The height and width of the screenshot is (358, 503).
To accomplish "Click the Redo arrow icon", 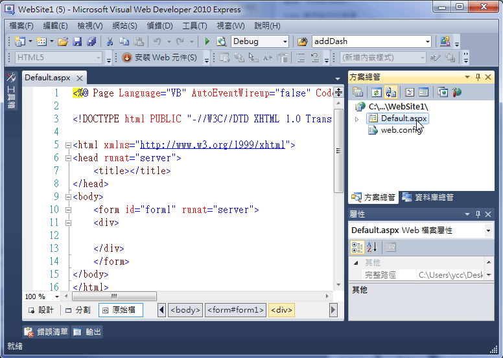I will tap(180, 41).
